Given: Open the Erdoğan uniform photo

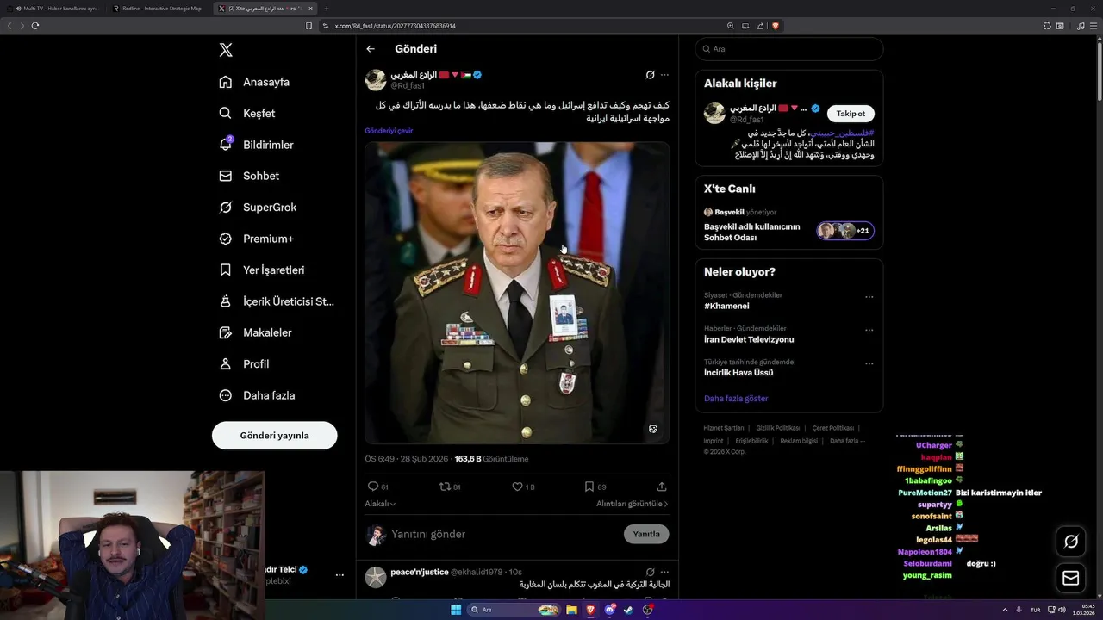Looking at the screenshot, I should 517,293.
